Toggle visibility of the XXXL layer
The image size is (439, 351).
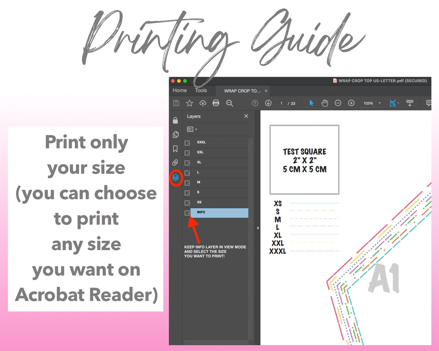(187, 143)
